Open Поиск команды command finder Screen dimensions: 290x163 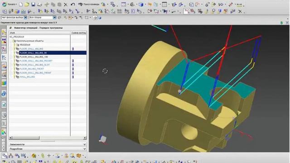pyautogui.click(x=89, y=4)
